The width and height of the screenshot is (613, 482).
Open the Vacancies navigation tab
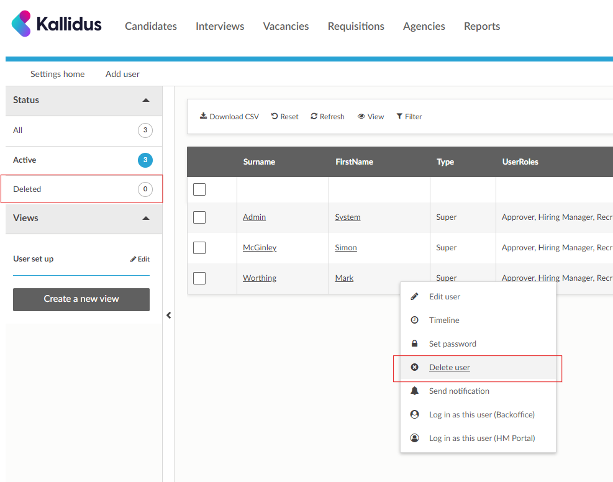coord(286,26)
